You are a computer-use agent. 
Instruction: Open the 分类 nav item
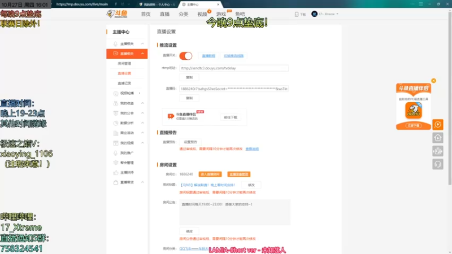coord(183,14)
